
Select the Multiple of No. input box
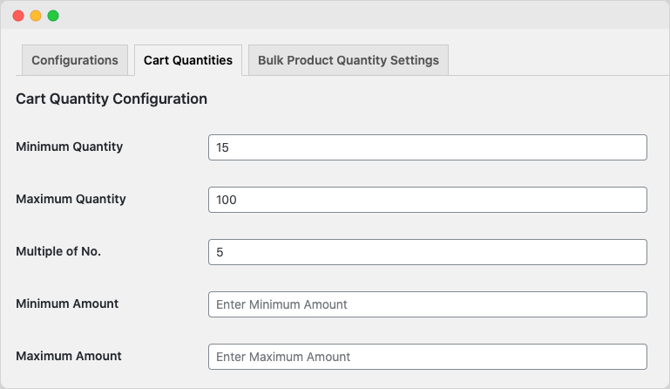click(x=428, y=252)
